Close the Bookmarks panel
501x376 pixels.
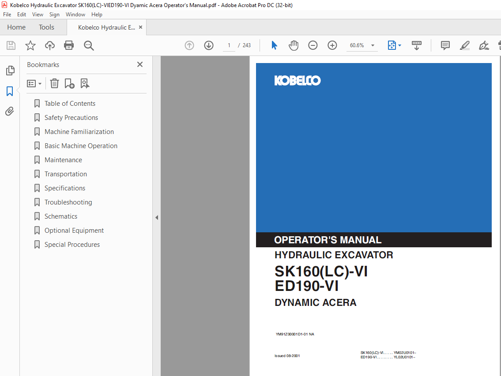139,64
